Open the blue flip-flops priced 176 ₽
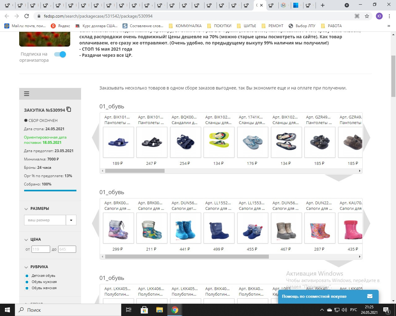 [252, 142]
